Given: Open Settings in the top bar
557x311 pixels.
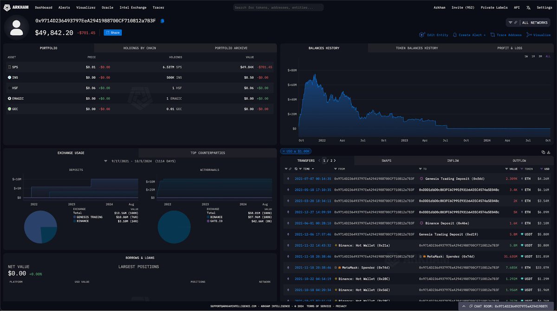Looking at the screenshot, I should pos(544,8).
